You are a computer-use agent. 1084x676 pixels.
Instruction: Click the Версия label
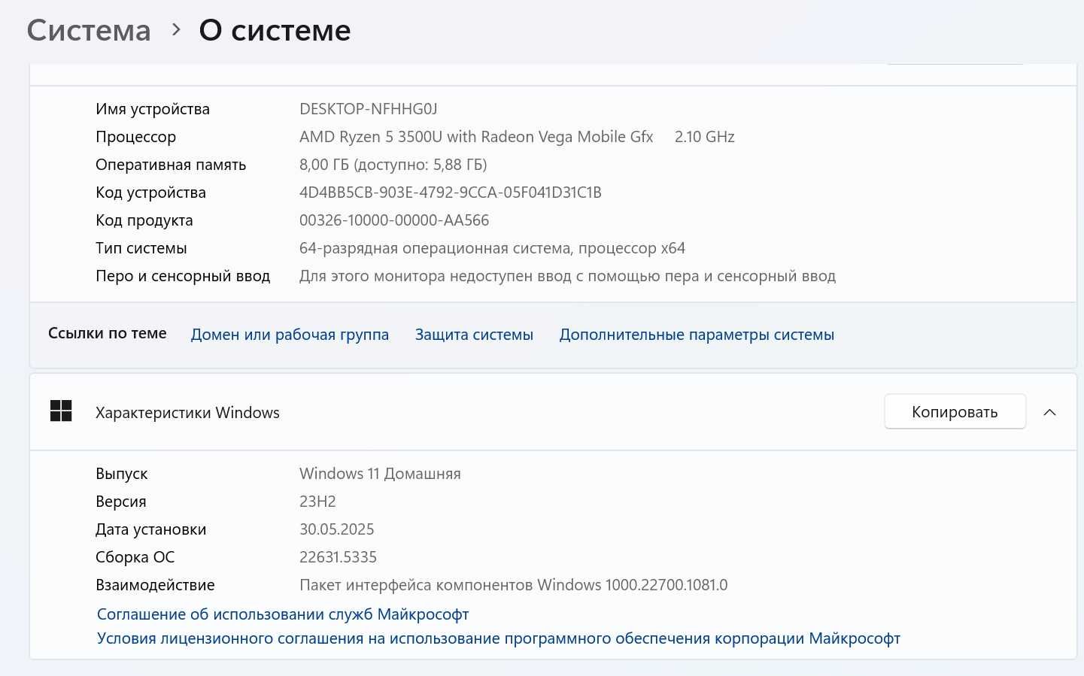point(121,502)
